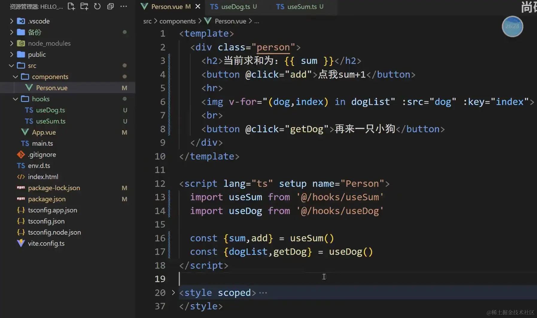This screenshot has height=318, width=537.
Task: Click the Person.vue breadcrumb segment
Action: tap(230, 21)
